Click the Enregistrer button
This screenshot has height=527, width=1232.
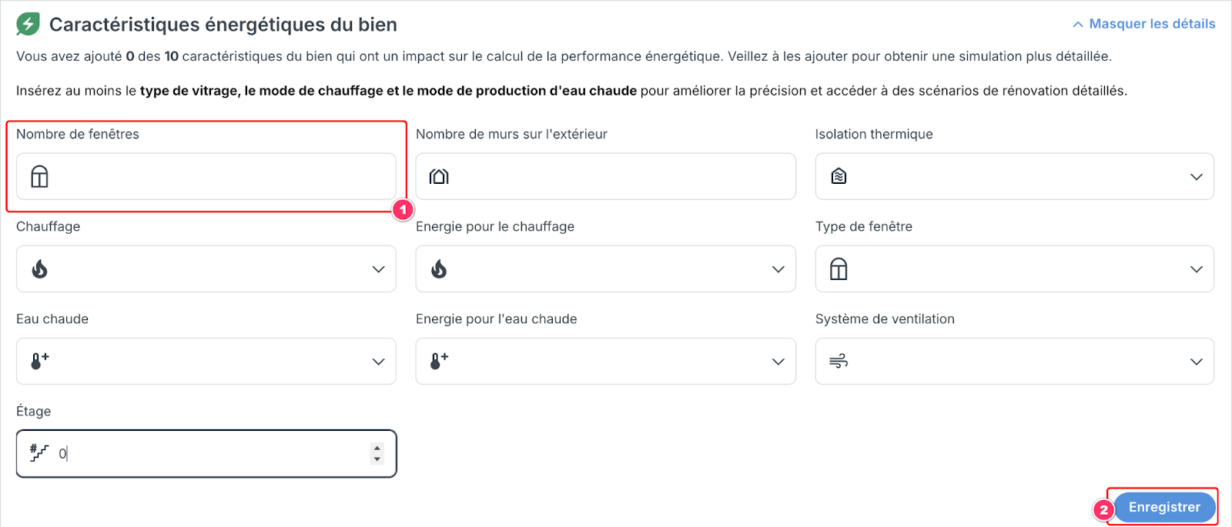[x=1164, y=507]
